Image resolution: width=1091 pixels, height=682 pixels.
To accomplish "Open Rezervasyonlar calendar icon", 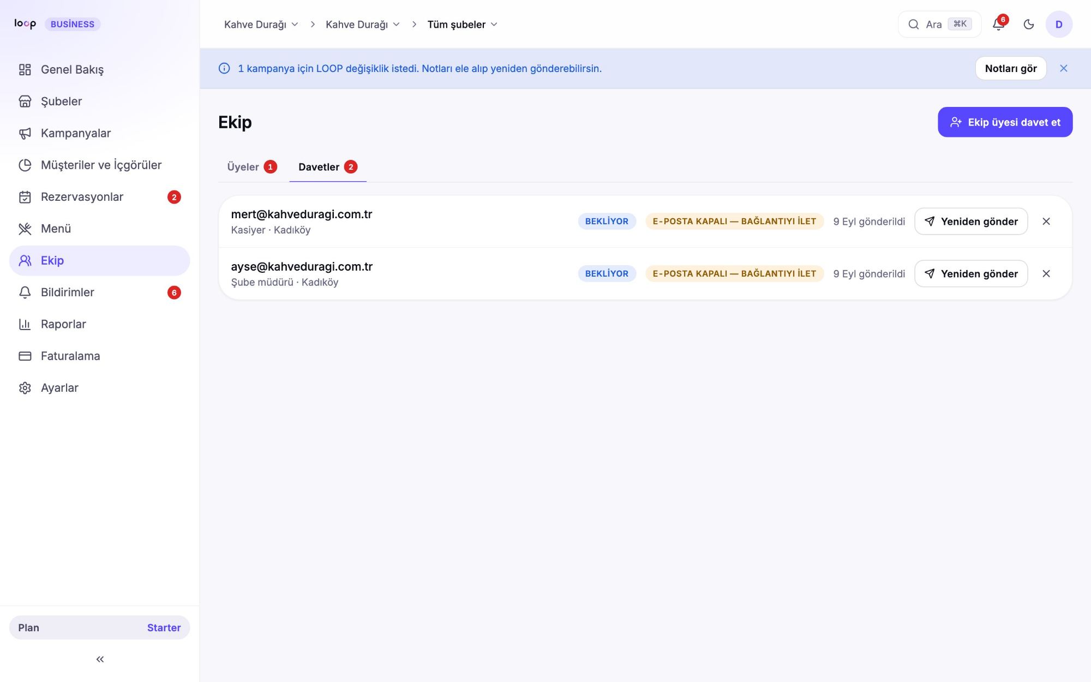I will [25, 197].
